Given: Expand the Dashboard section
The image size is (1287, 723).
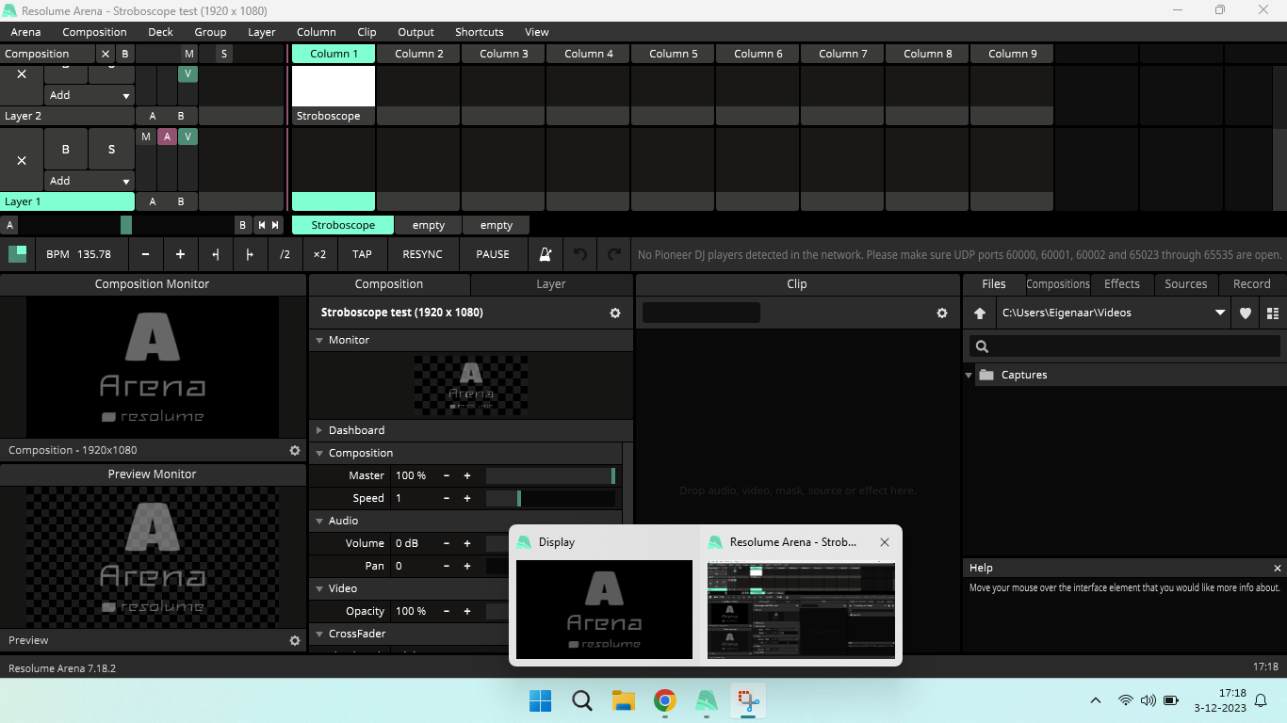Looking at the screenshot, I should (x=356, y=430).
